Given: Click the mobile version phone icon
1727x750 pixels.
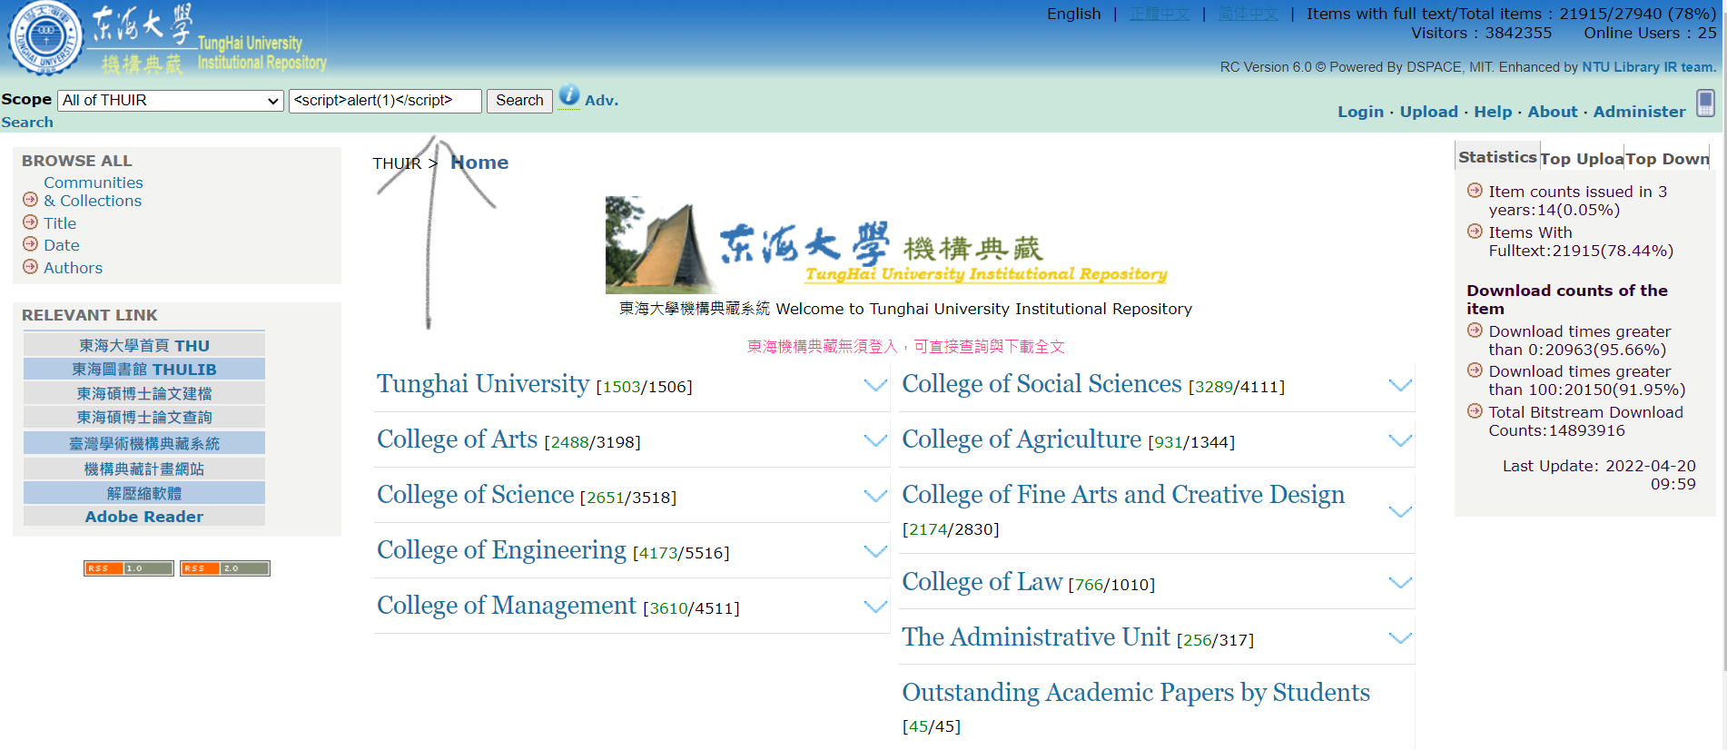Looking at the screenshot, I should pos(1706,103).
